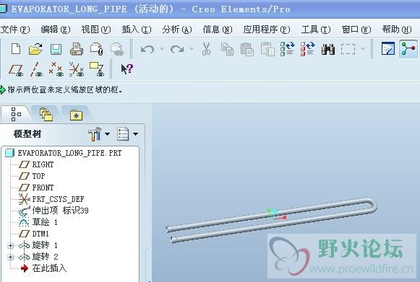The width and height of the screenshot is (420, 282).
Task: Click the new file icon
Action: (16, 49)
